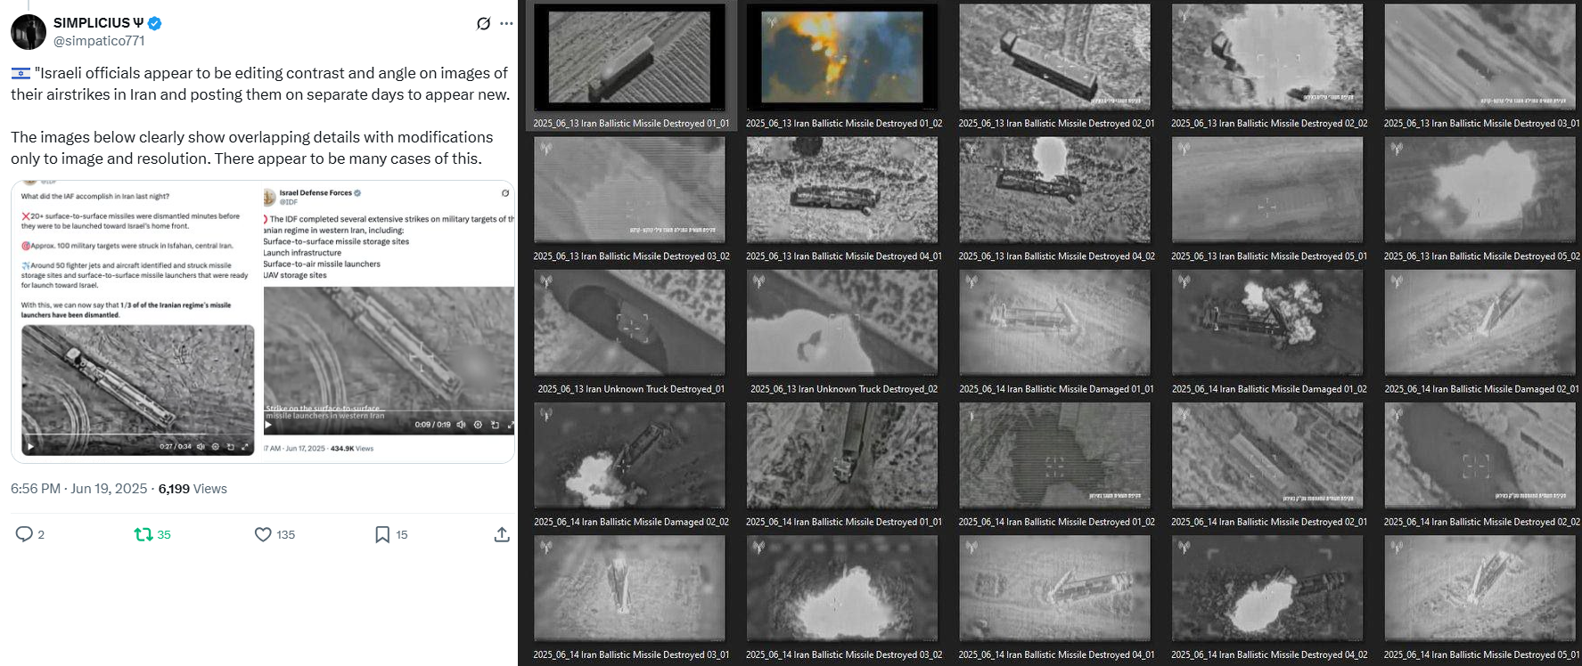The image size is (1582, 666).
Task: Open the @simpatico771 handle link
Action: pos(99,41)
